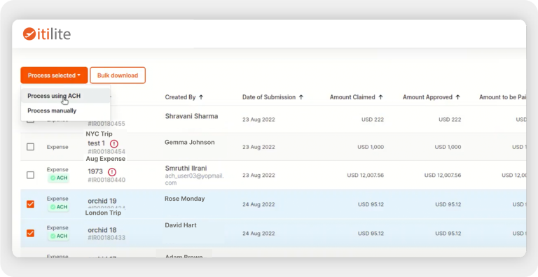Click warning icon next to 1973

112,172
